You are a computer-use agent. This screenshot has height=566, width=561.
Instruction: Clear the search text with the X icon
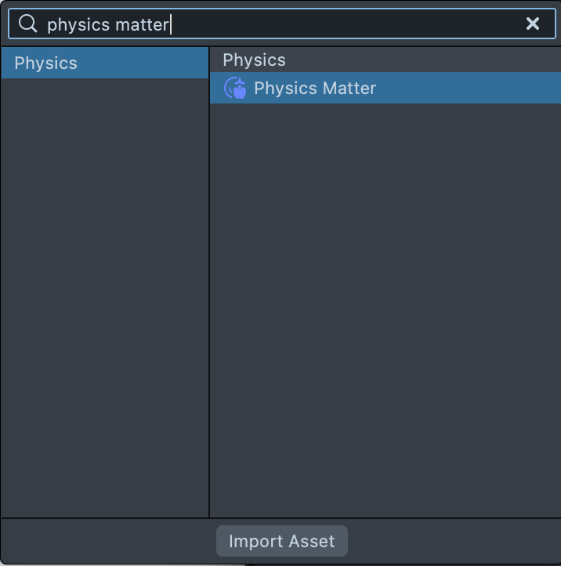coord(533,24)
